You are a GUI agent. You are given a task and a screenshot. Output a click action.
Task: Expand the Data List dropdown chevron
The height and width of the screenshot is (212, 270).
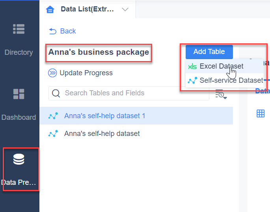click(x=125, y=9)
